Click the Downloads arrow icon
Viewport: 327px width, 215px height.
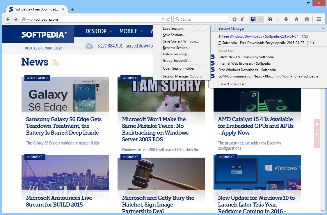pos(286,19)
